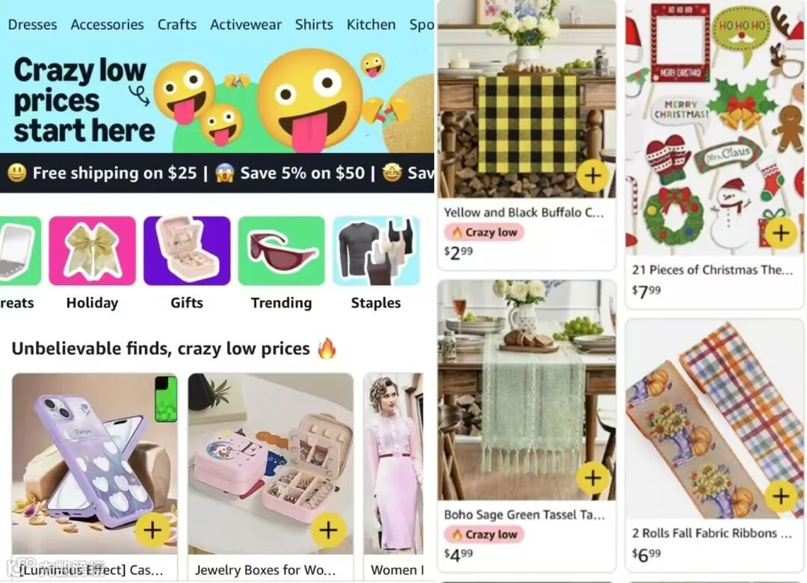Switch to the Crafts tab

[177, 25]
